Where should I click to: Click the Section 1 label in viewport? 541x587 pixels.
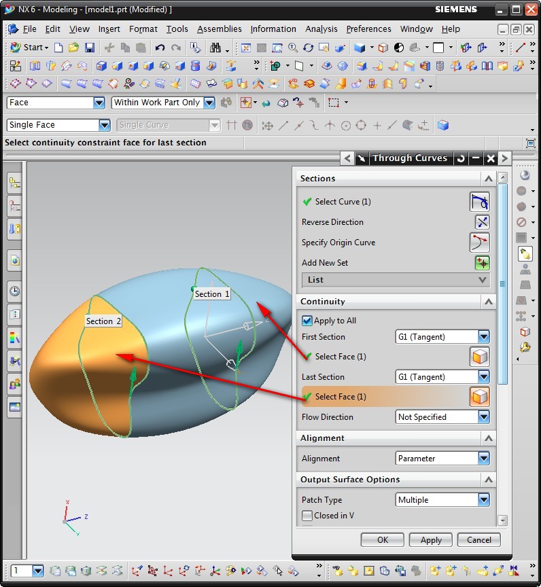[211, 294]
